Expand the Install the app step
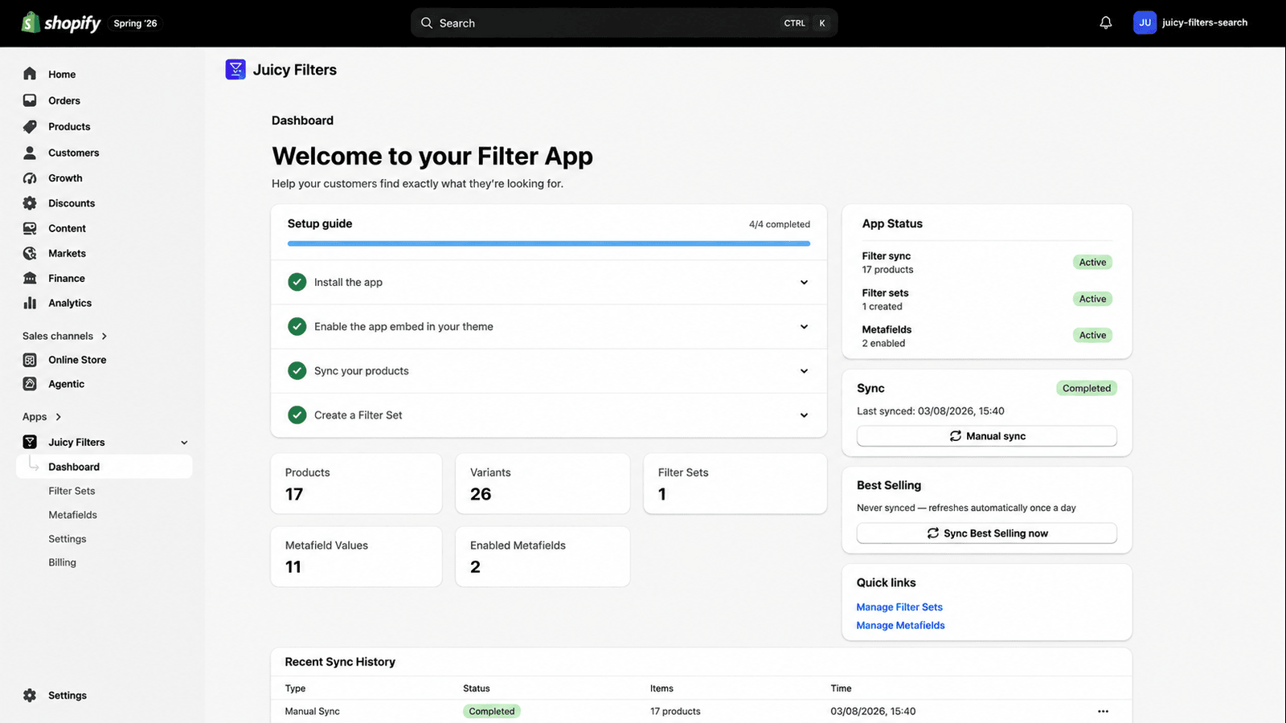The height and width of the screenshot is (723, 1286). (x=804, y=282)
